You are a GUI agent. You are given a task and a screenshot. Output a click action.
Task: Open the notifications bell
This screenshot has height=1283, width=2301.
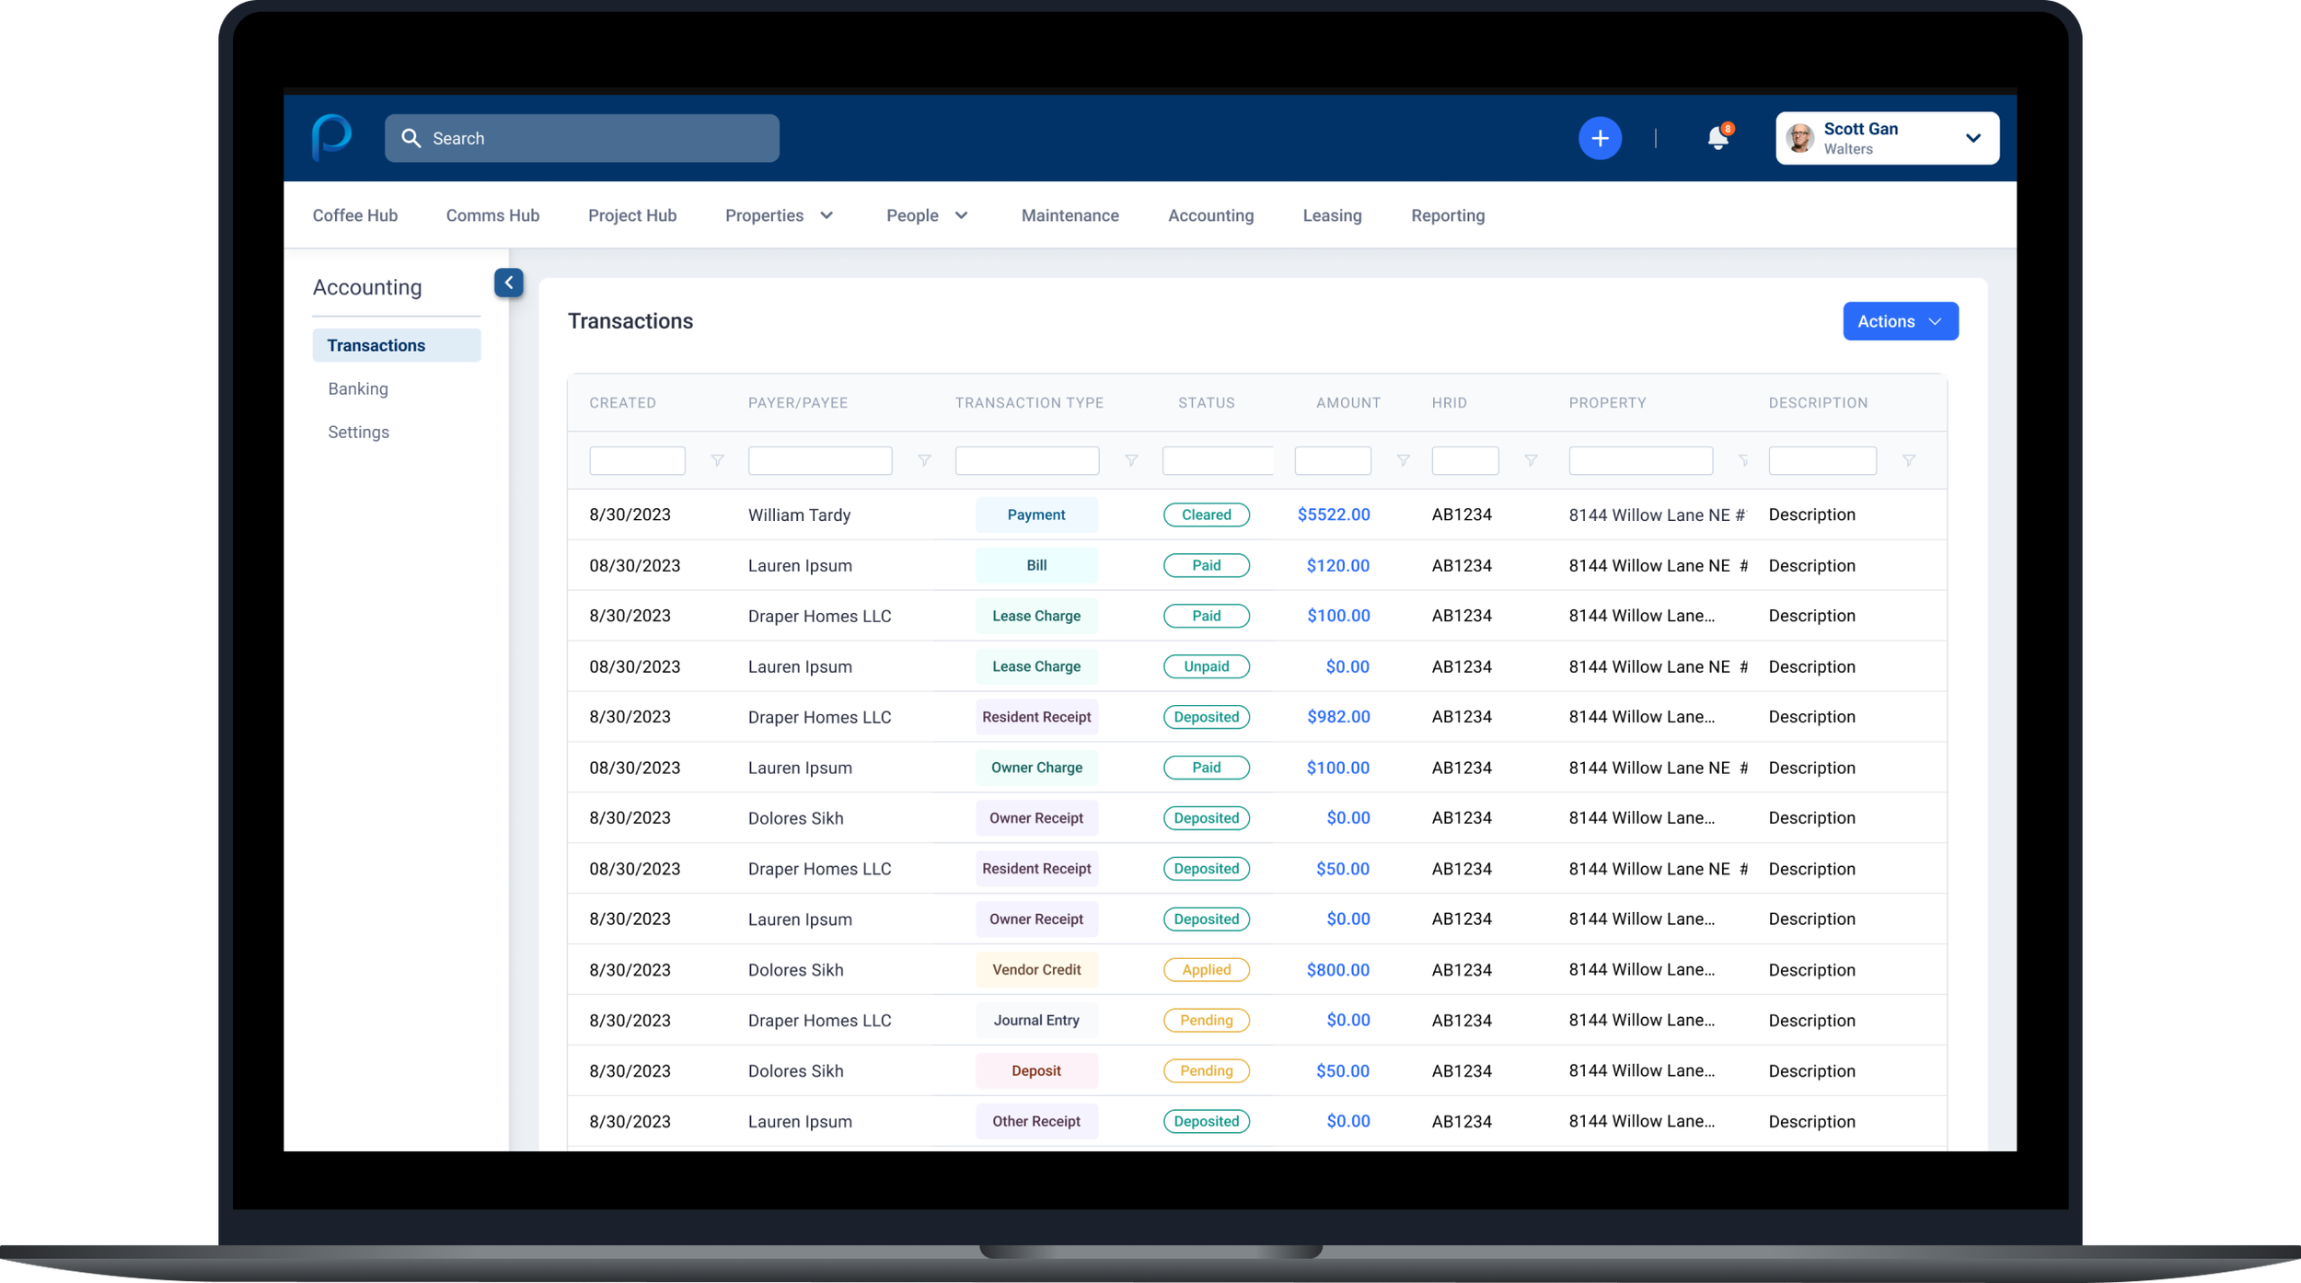tap(1717, 138)
